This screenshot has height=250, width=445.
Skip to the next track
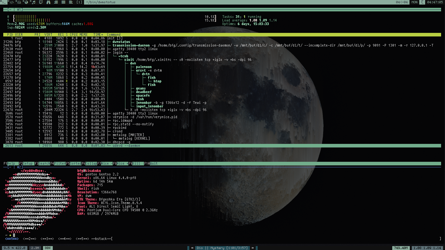point(252,248)
